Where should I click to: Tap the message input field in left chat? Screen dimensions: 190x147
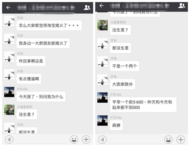tap(42, 140)
